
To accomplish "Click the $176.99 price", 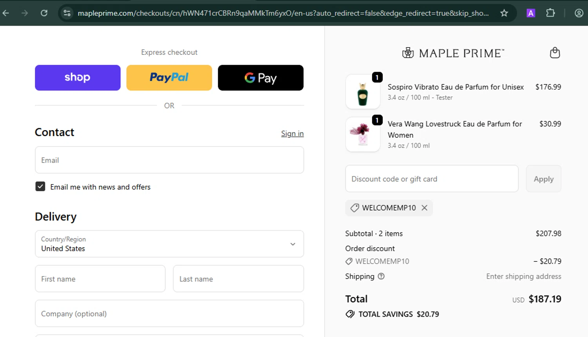I will pos(548,87).
